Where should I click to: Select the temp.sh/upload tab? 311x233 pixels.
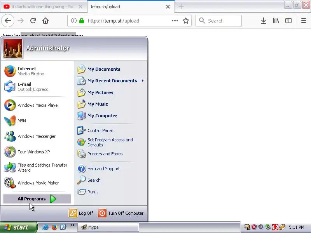pyautogui.click(x=131, y=7)
